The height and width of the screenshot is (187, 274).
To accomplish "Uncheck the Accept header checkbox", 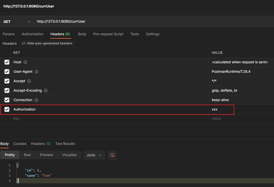I will point(7,81).
